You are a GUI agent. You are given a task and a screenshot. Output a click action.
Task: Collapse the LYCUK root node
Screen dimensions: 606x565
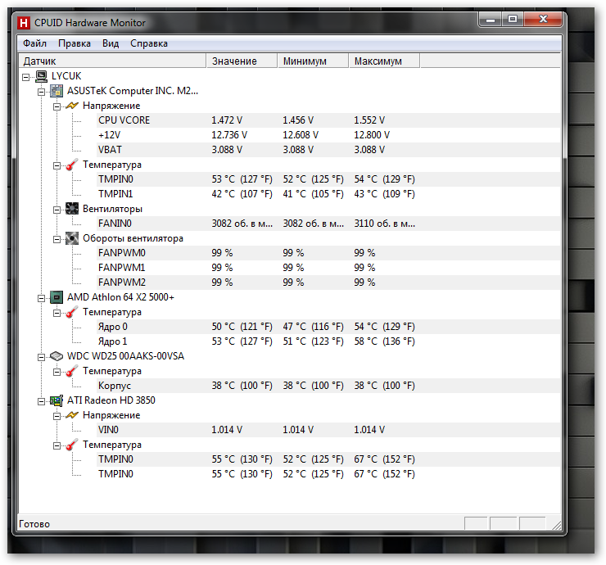pyautogui.click(x=26, y=76)
